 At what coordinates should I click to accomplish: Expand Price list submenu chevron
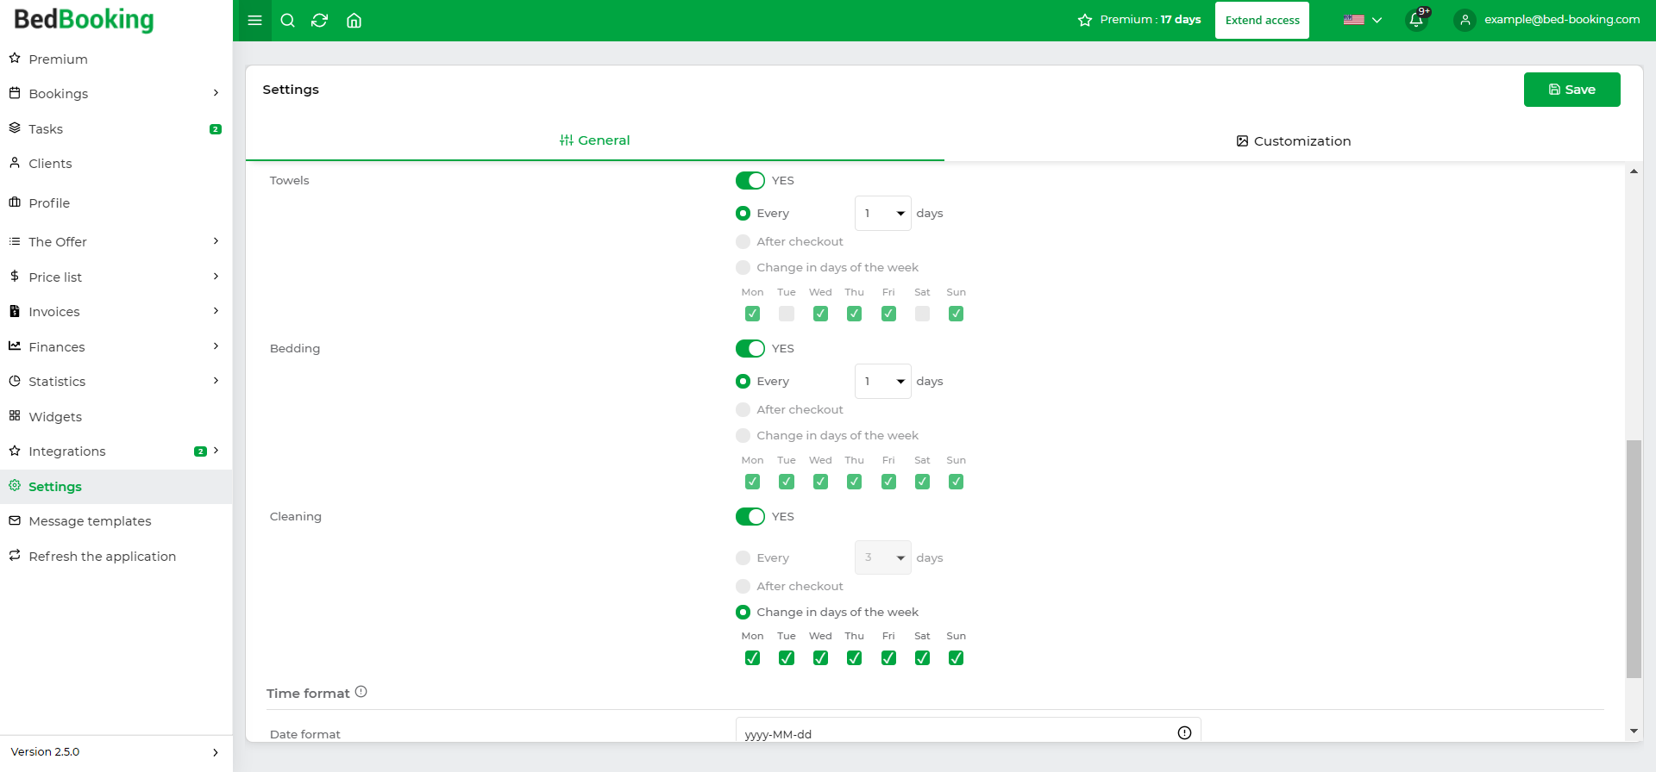click(x=216, y=276)
